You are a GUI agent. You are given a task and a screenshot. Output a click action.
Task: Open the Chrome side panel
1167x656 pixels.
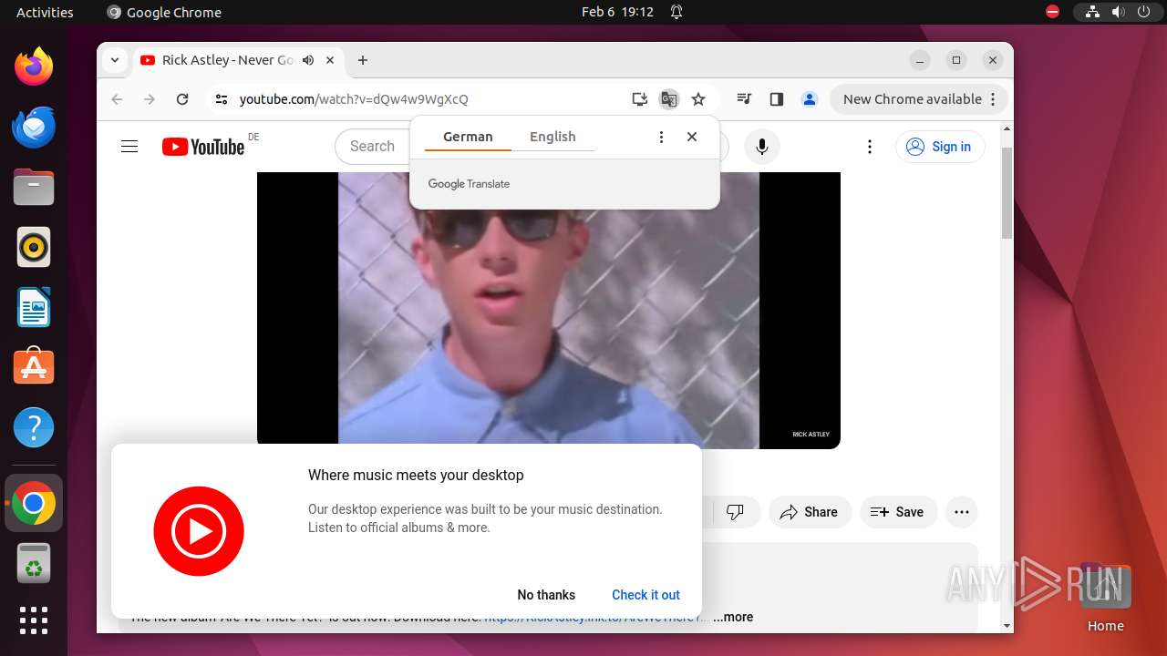777,99
